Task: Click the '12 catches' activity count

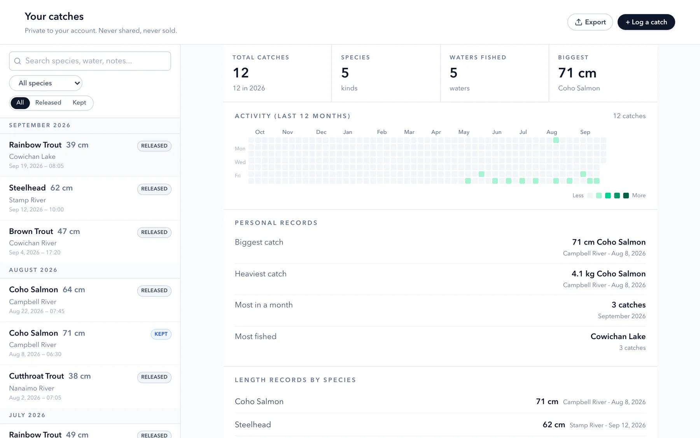Action: coord(629,116)
